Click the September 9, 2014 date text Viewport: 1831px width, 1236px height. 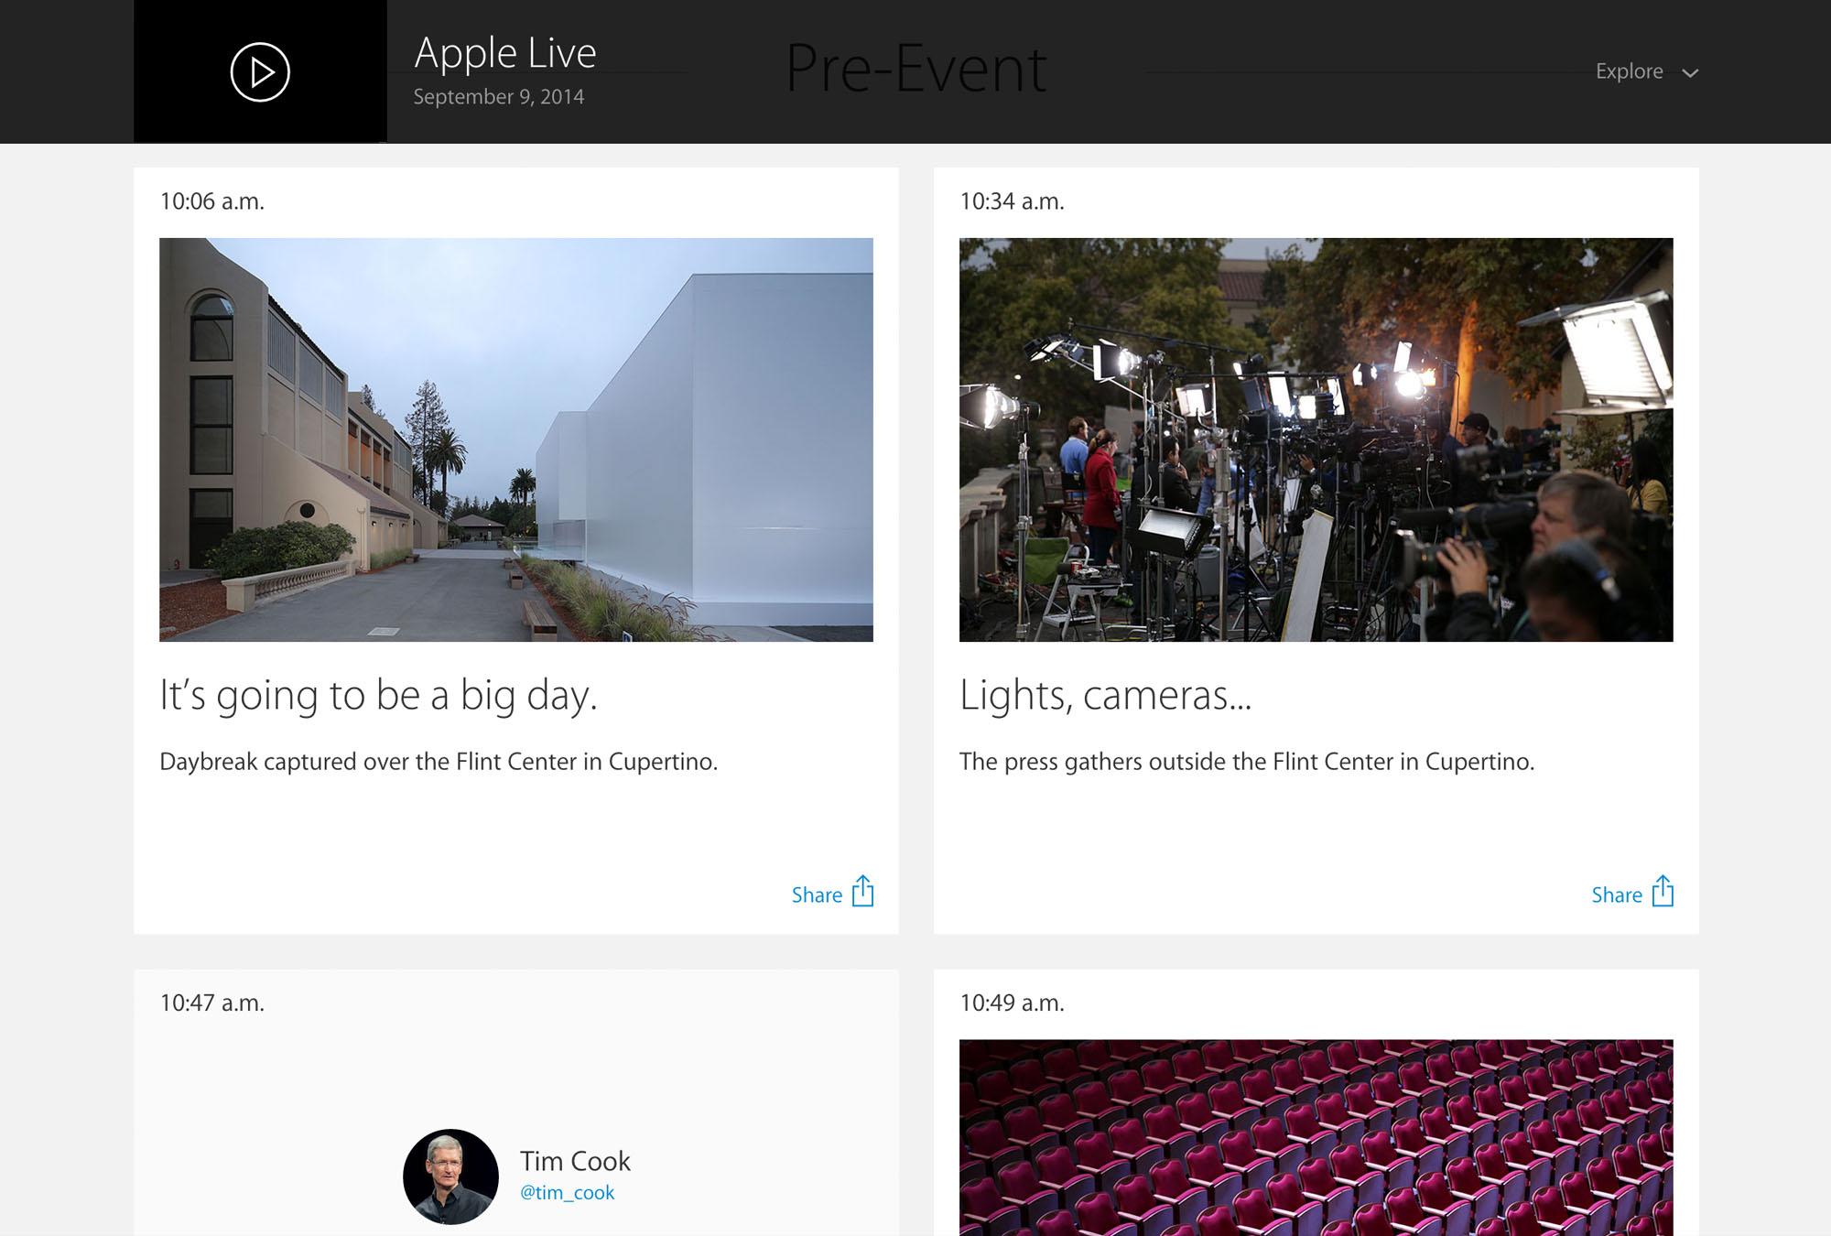(498, 97)
